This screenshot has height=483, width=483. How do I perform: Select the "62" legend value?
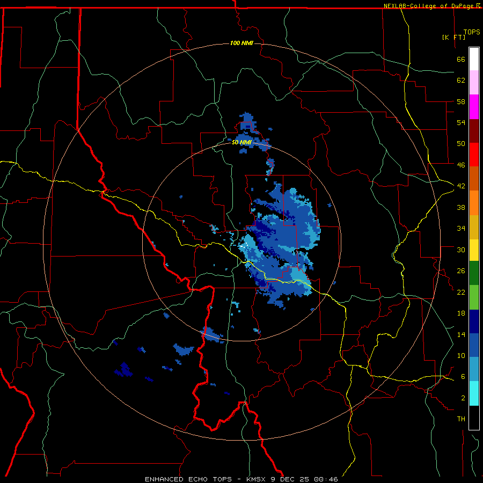tap(461, 80)
